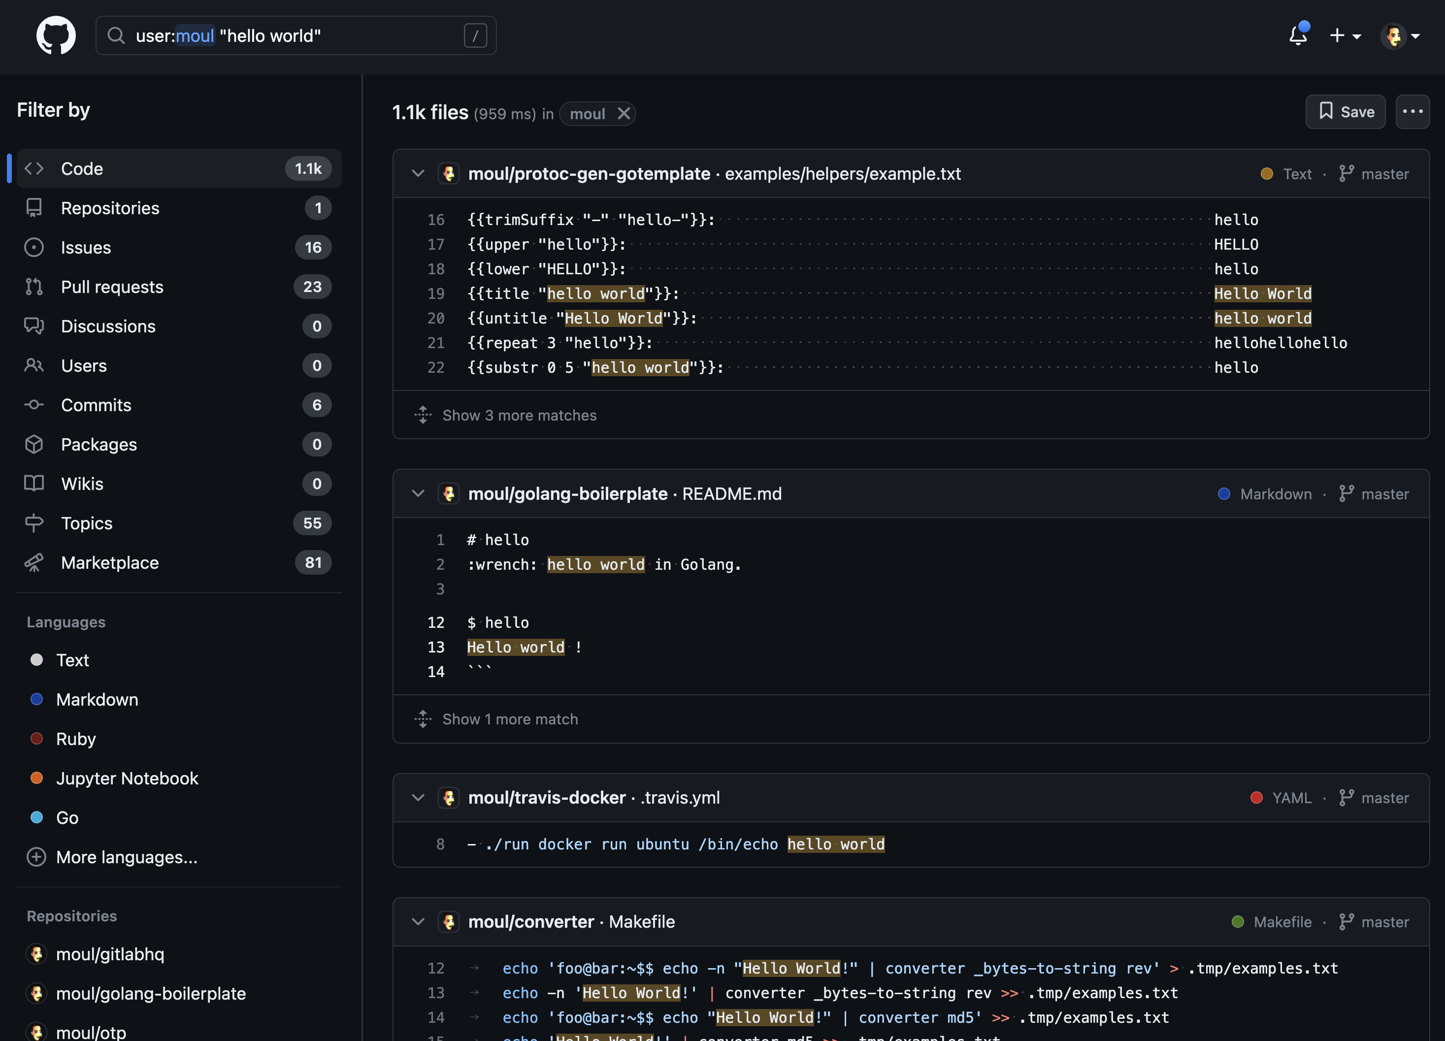Image resolution: width=1445 pixels, height=1041 pixels.
Task: Click the Jupyter Notebook orange color dot
Action: coord(37,778)
